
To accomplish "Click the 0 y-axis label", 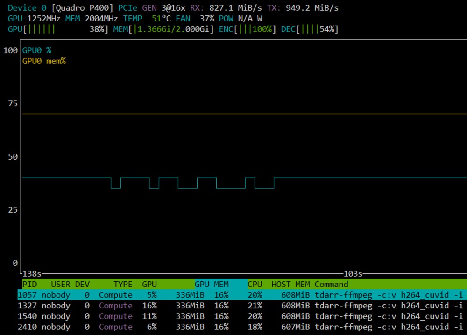I will (15, 263).
